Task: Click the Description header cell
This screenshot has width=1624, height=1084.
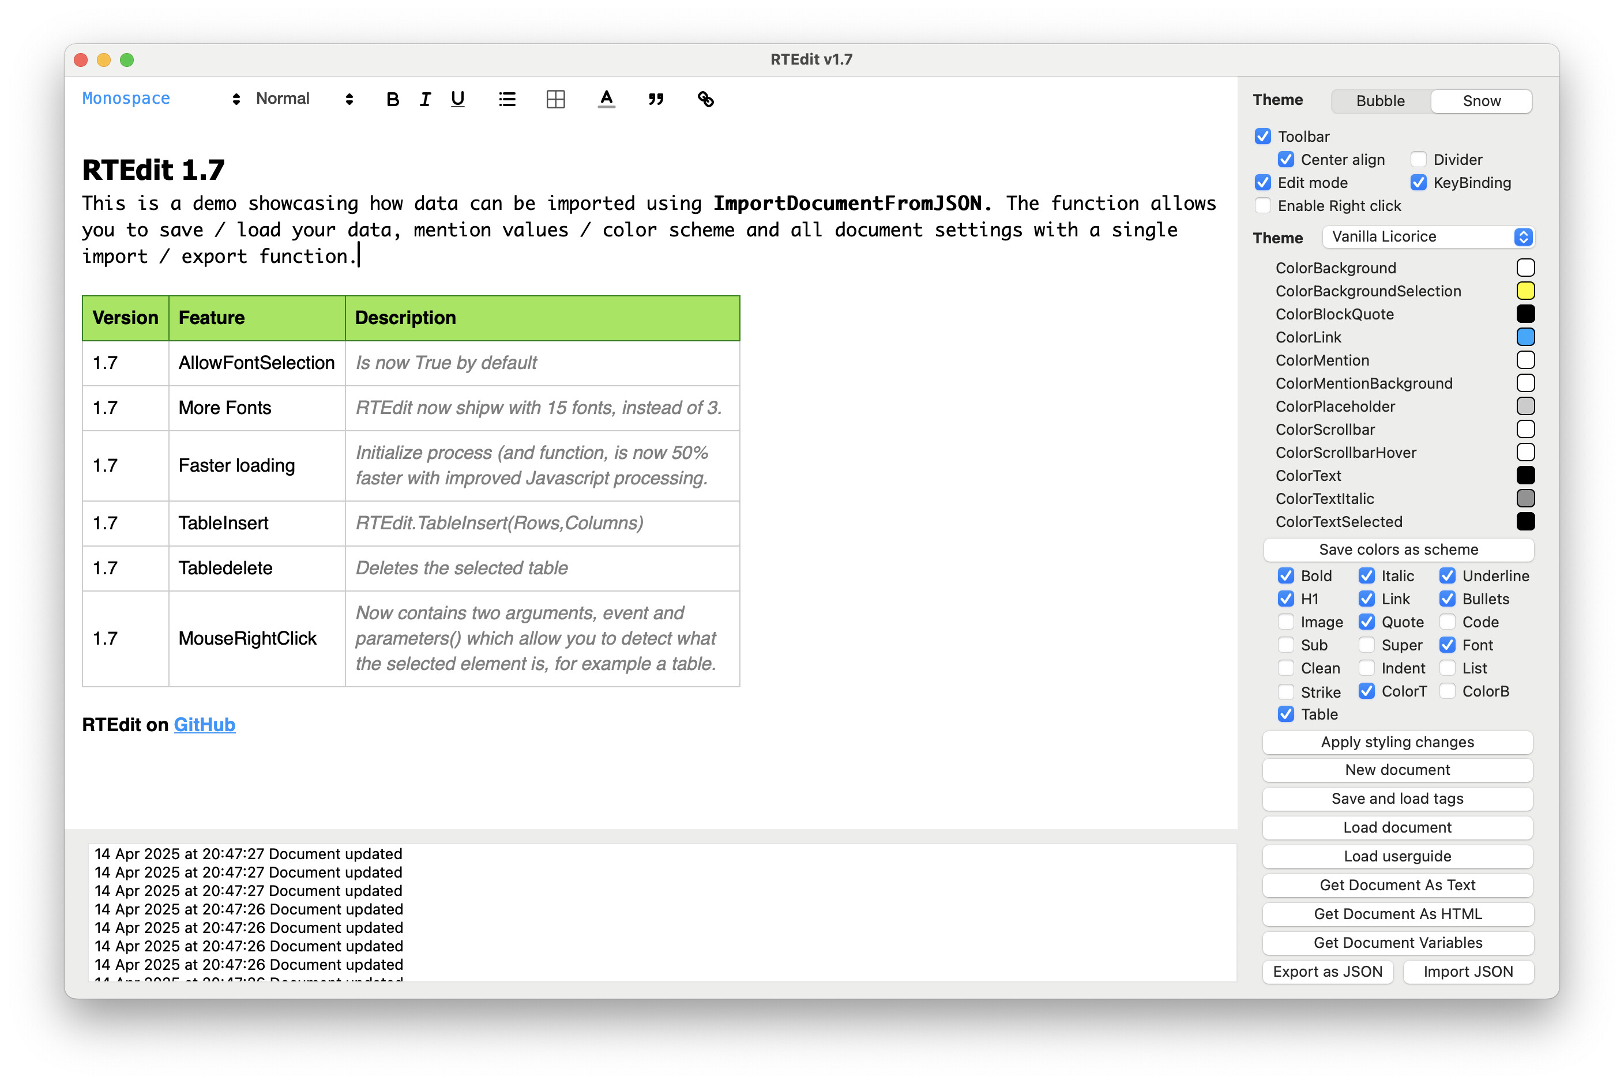Action: (542, 318)
